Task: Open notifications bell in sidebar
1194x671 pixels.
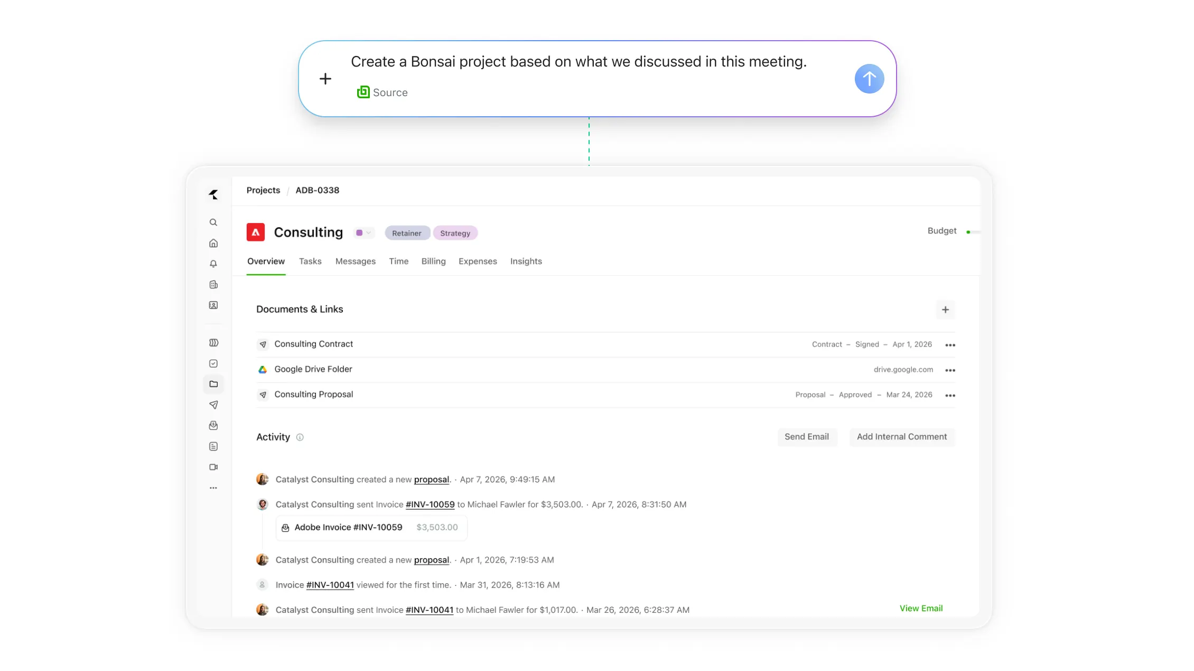Action: 213,264
